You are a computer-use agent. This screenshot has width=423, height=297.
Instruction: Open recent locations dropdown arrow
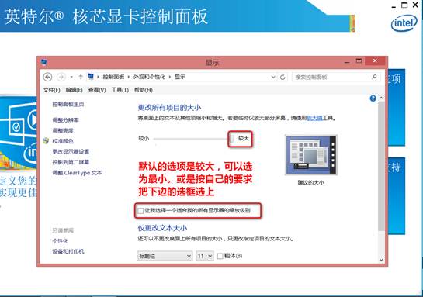[x=71, y=77]
